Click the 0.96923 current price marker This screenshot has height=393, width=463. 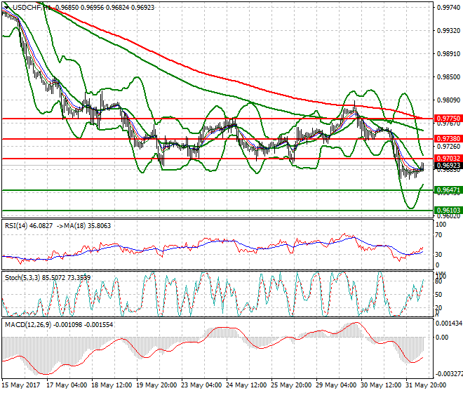point(445,168)
